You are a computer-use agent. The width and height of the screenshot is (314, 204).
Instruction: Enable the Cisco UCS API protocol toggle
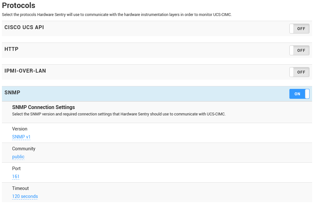coord(299,28)
